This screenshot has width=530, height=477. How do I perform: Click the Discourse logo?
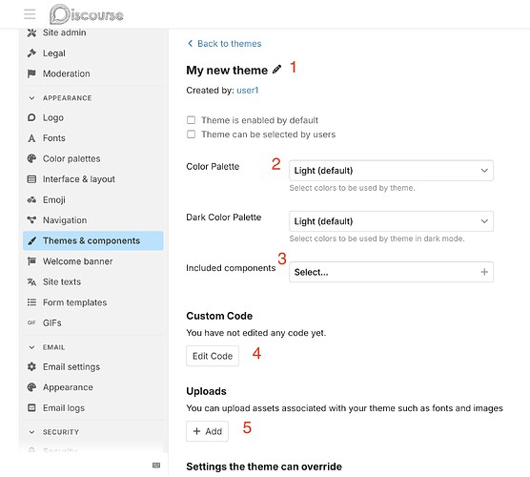(x=87, y=14)
